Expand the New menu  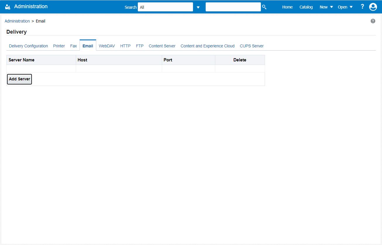326,7
